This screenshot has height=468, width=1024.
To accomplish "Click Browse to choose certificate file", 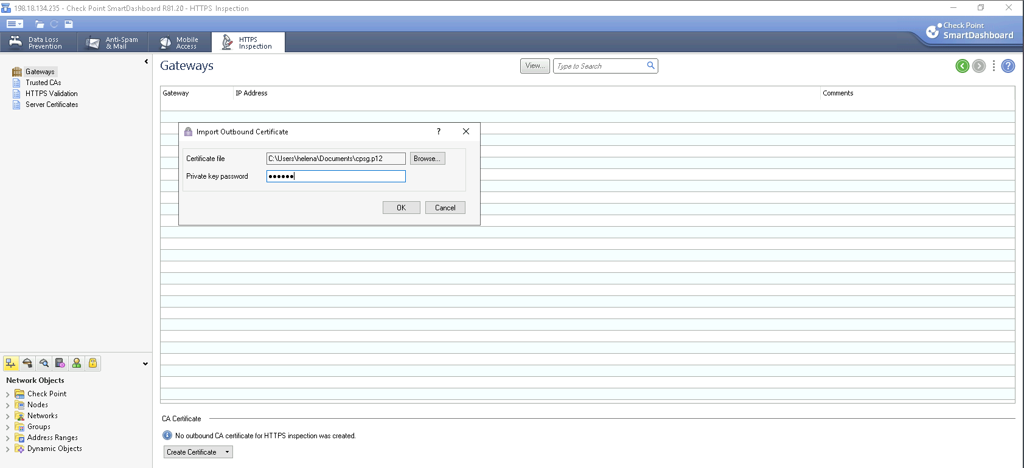I will click(x=427, y=159).
